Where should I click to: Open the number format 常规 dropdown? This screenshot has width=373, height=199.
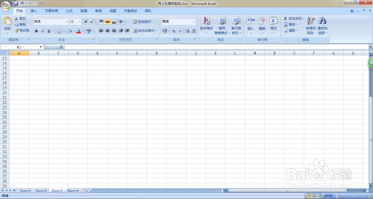point(194,22)
